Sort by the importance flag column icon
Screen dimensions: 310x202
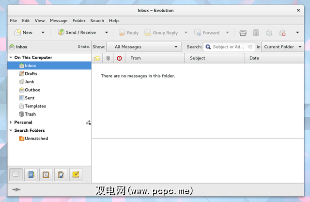coord(119,58)
